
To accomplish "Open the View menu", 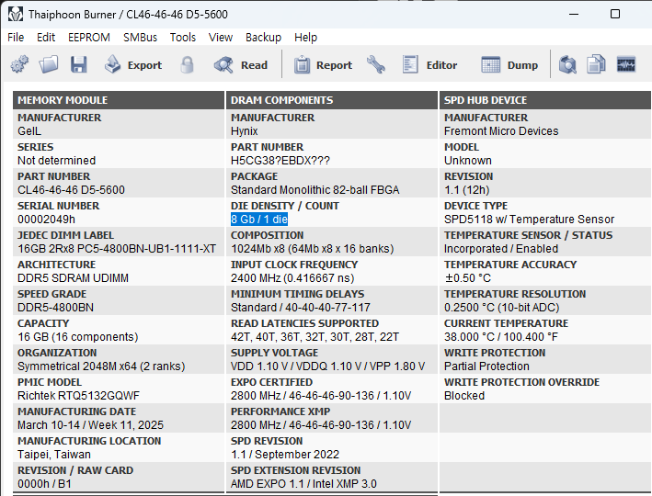I will click(221, 38).
